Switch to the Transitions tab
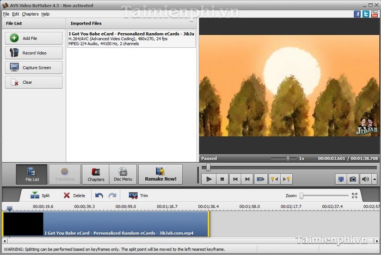 (x=65, y=175)
